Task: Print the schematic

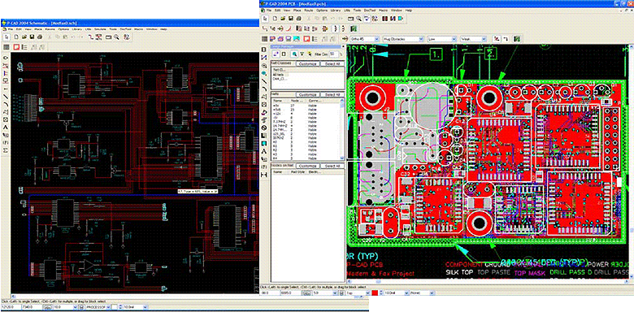Action: [x=40, y=37]
